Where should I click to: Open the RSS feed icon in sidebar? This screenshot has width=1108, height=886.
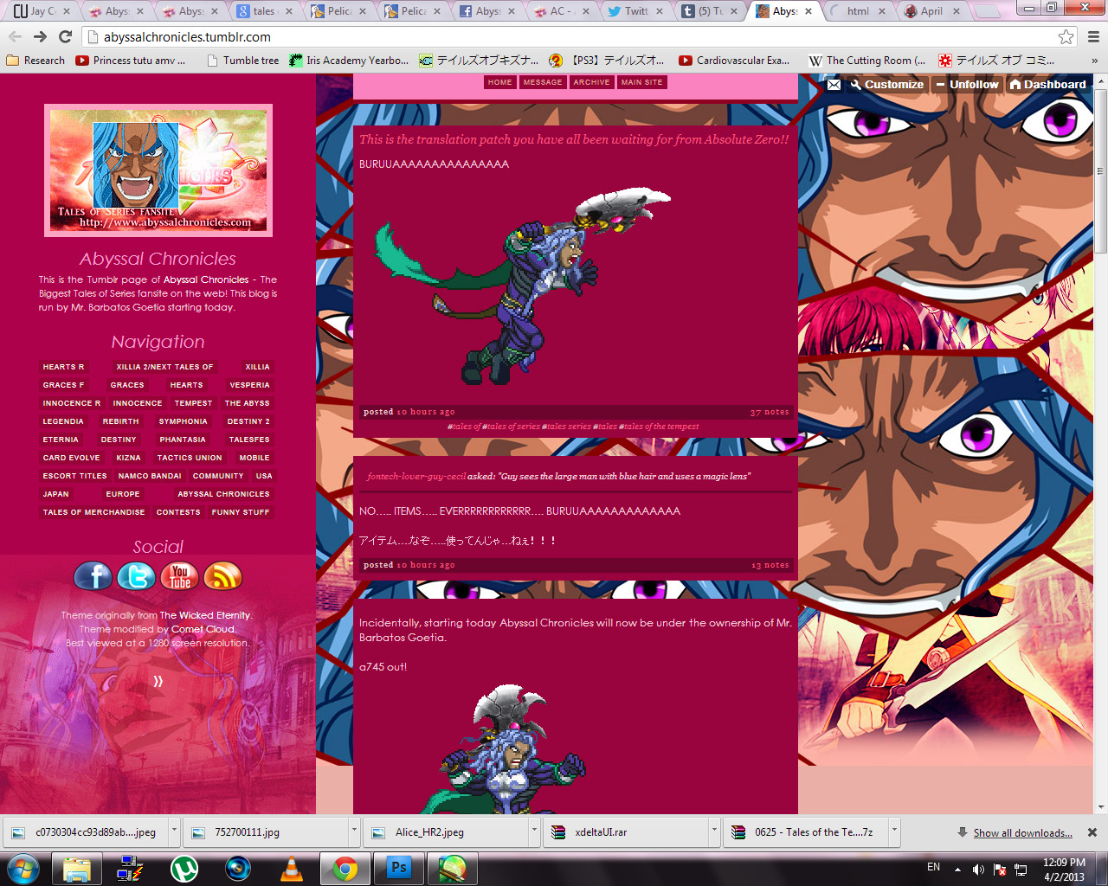(222, 576)
